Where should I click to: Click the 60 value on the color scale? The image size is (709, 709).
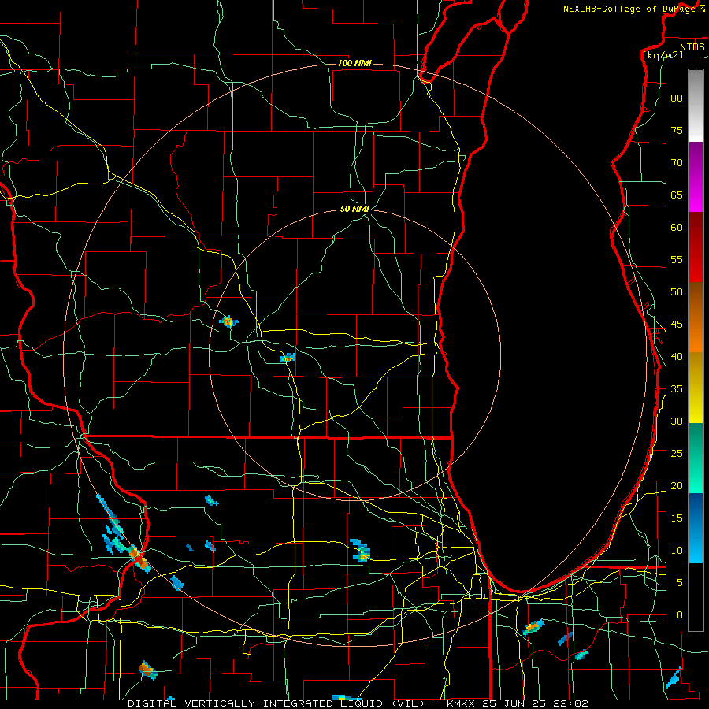[677, 228]
